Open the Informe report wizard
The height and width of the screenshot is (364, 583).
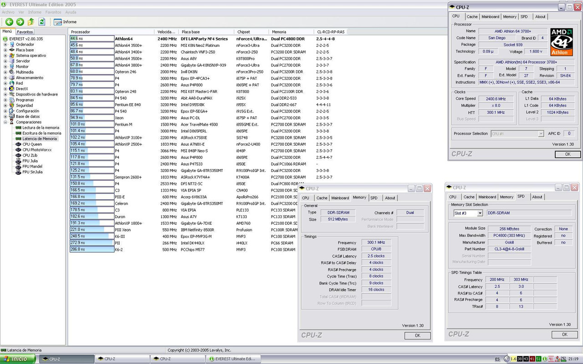[x=65, y=22]
